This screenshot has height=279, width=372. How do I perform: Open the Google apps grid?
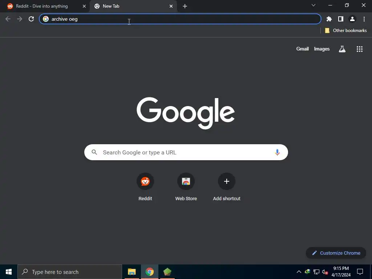click(360, 49)
